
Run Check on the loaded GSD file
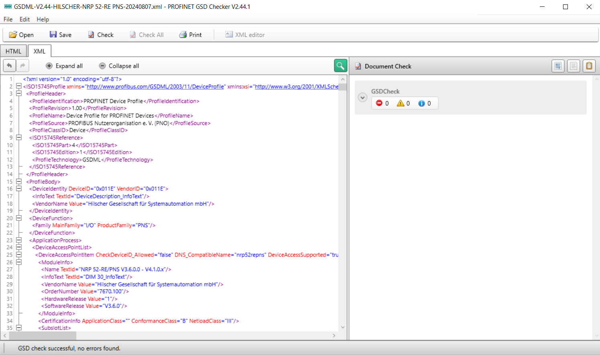[101, 35]
